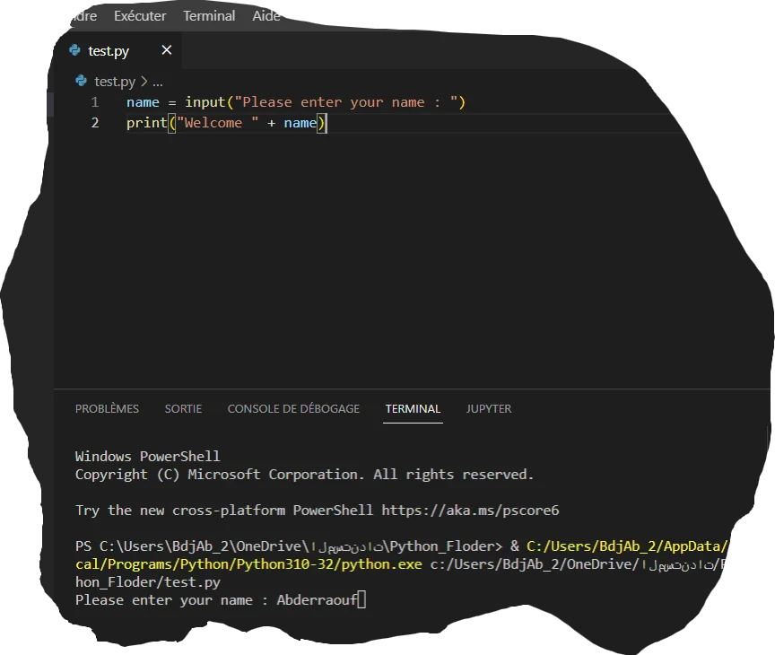Open the https://aka.ms/pscore6 link in the terminal
Screen dimensions: 775x655
tap(470, 511)
